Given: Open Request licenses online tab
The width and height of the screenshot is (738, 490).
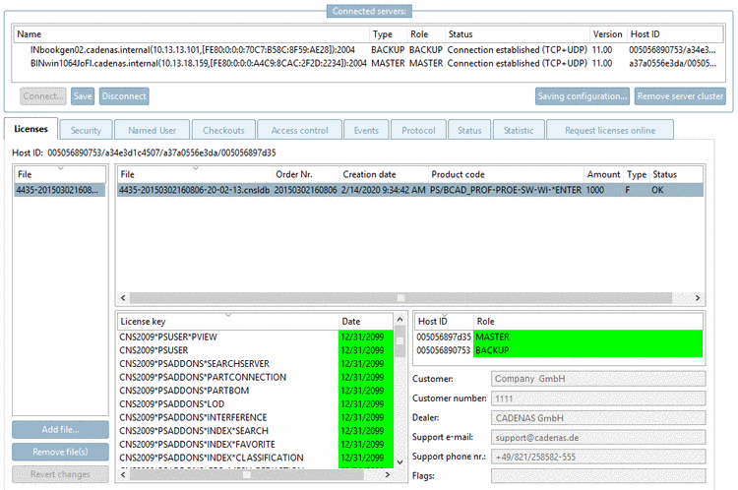Looking at the screenshot, I should pyautogui.click(x=610, y=131).
